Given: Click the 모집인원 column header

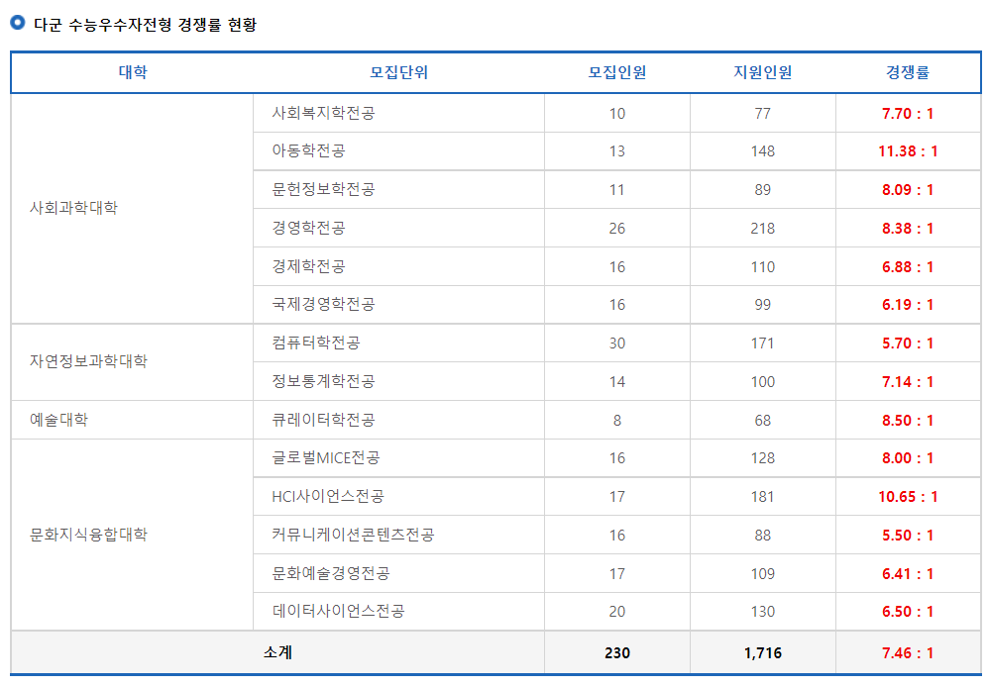Looking at the screenshot, I should pos(616,71).
